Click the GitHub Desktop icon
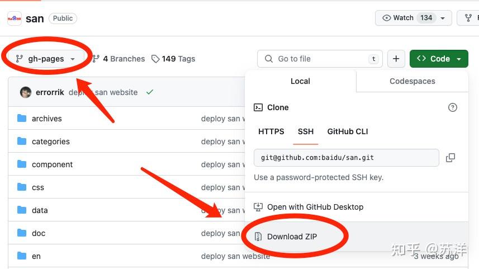 click(258, 207)
